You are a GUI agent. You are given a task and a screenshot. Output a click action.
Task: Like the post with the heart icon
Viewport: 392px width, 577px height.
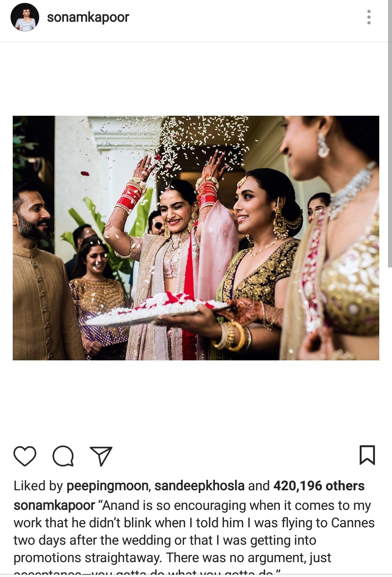[25, 456]
